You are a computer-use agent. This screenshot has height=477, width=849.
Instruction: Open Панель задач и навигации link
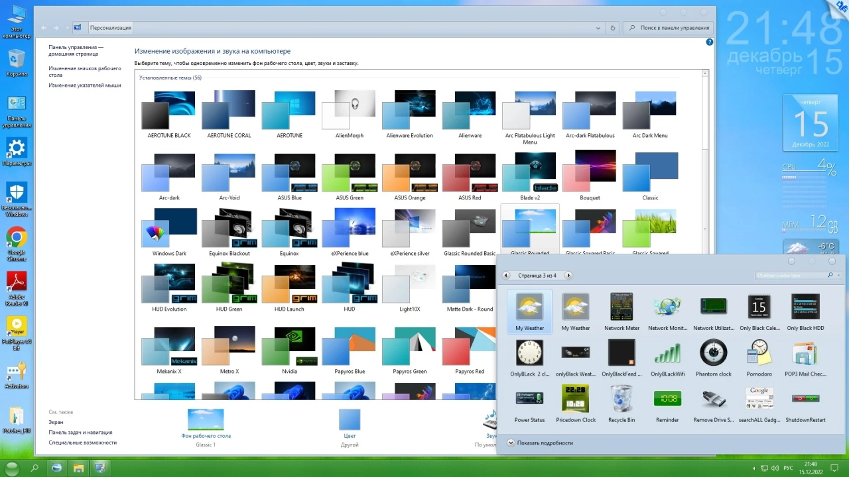[x=80, y=432]
